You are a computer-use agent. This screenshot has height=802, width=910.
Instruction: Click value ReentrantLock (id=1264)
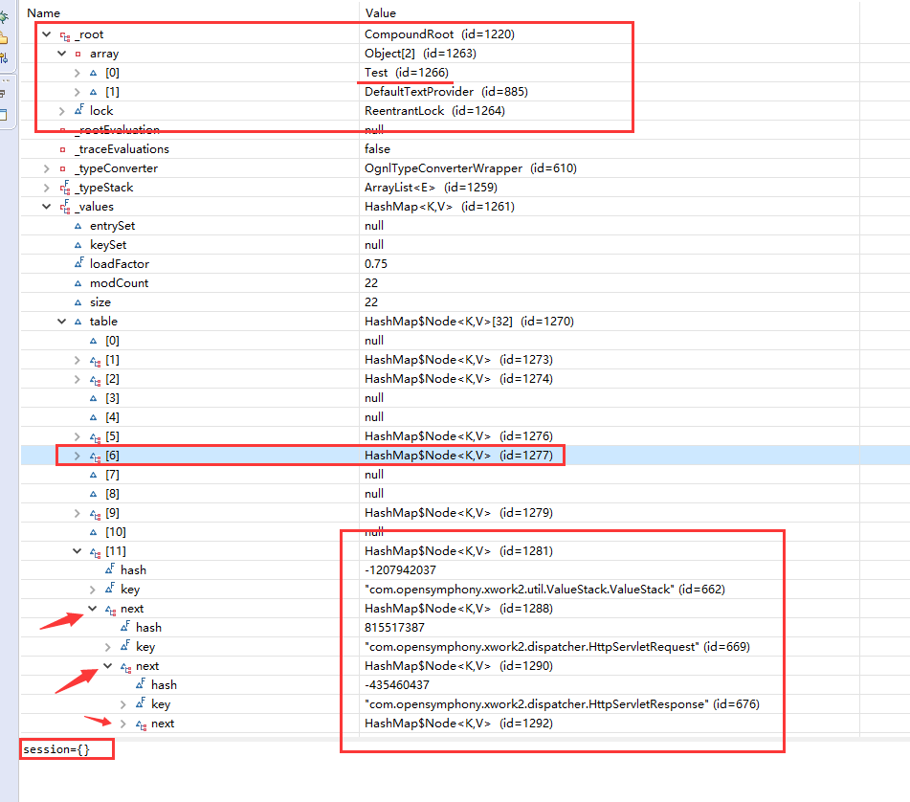tap(434, 111)
